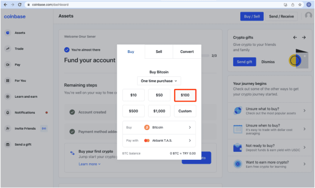Open the Pay icon in sidebar
Image resolution: width=315 pixels, height=188 pixels.
point(8,65)
